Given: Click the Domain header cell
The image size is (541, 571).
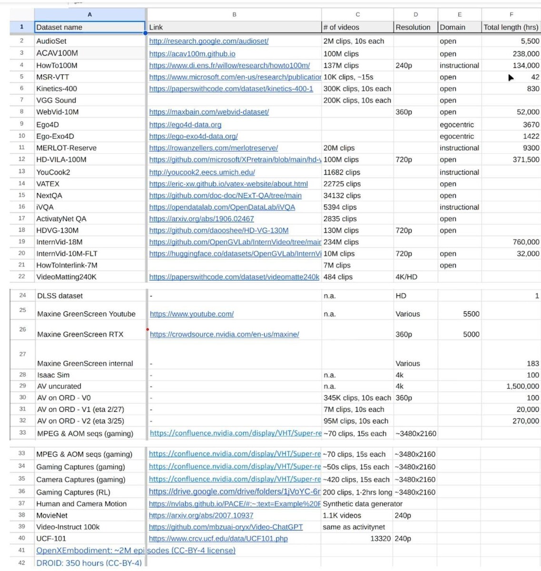Looking at the screenshot, I should [459, 27].
